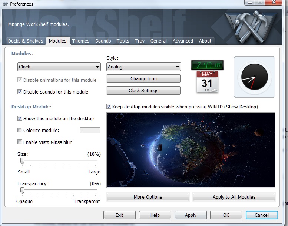
Task: Click the Apply to All Modules button
Action: 234,197
